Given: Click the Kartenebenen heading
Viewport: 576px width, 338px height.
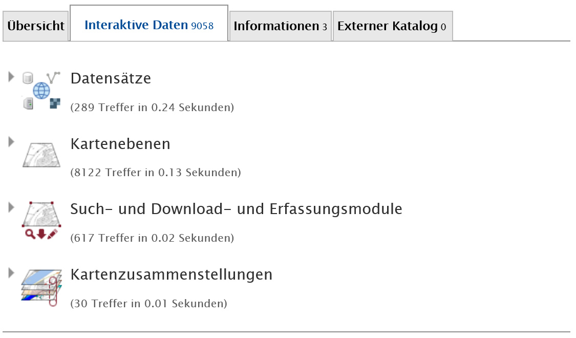Looking at the screenshot, I should click(120, 143).
